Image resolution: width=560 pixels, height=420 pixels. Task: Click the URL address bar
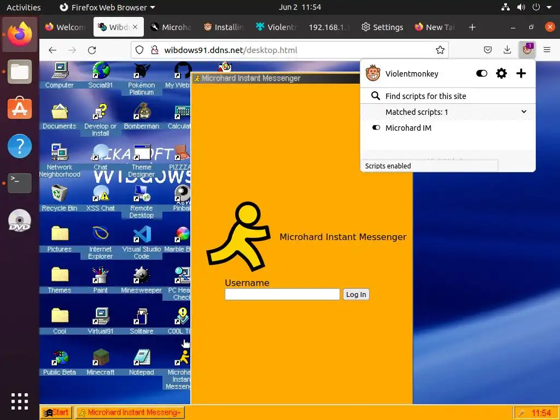289,50
